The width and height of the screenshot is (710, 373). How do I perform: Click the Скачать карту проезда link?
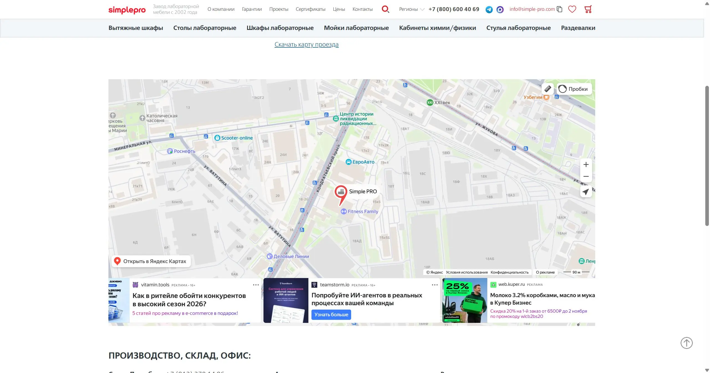[306, 44]
